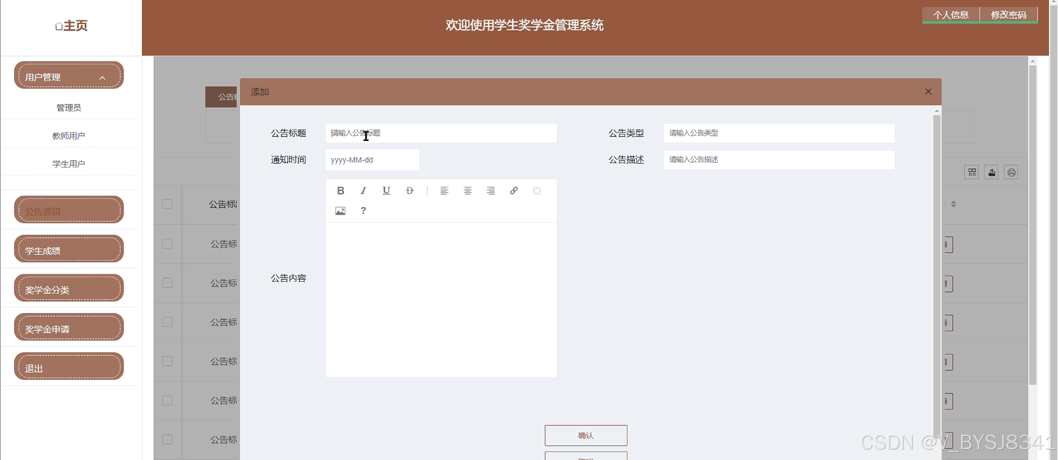
Task: Collapse the 用户管理 menu chevron
Action: pos(102,78)
